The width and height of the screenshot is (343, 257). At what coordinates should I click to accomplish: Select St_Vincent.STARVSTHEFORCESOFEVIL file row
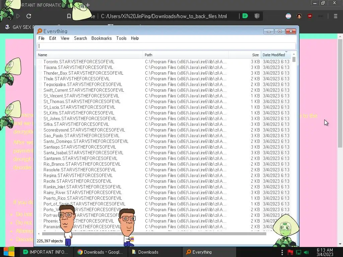[x=164, y=96]
